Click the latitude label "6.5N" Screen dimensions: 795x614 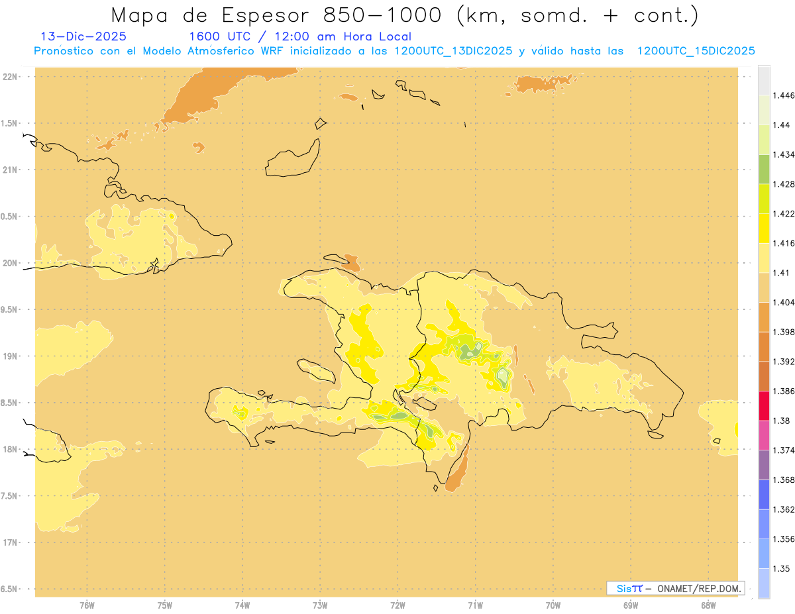(9, 589)
